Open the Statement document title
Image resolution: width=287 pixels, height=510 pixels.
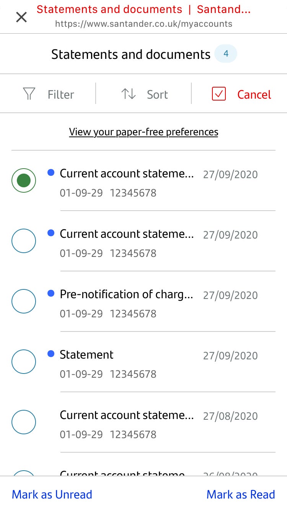pyautogui.click(x=86, y=355)
